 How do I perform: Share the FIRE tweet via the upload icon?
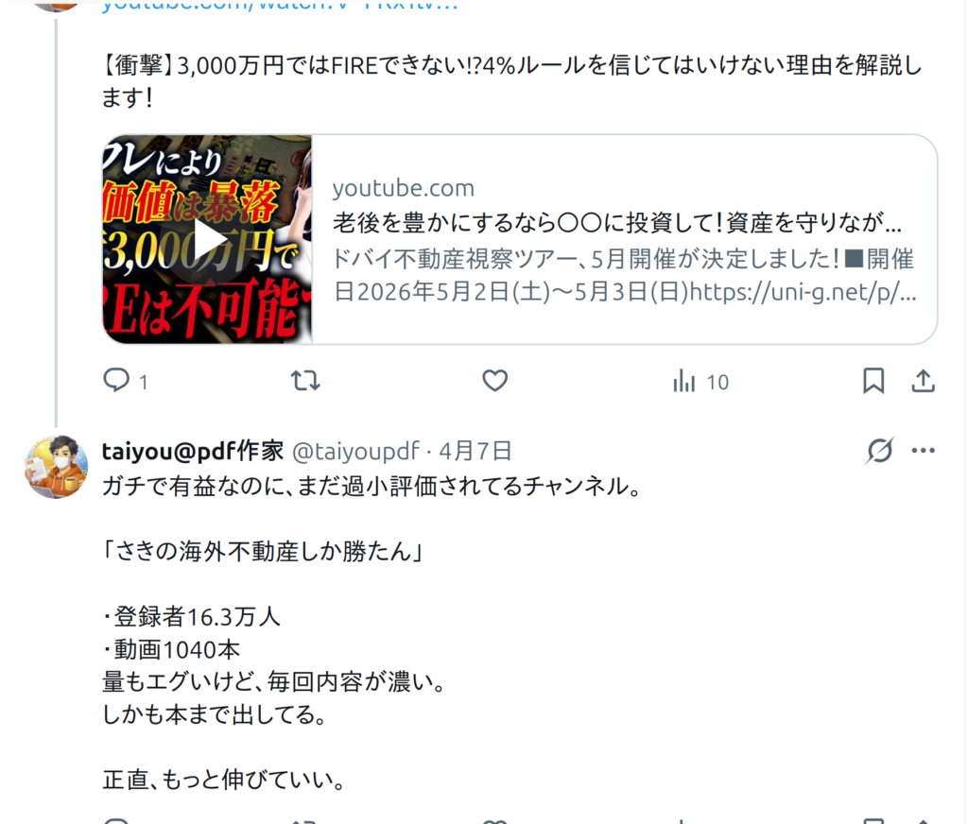click(x=923, y=381)
